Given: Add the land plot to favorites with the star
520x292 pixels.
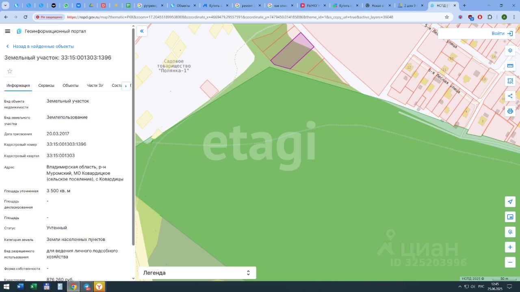Looking at the screenshot, I should pos(10,71).
